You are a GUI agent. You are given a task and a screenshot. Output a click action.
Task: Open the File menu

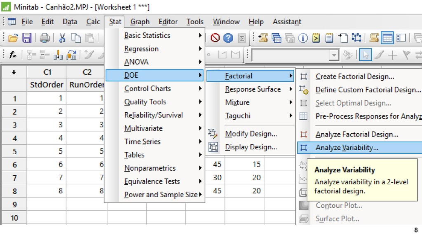click(x=27, y=21)
